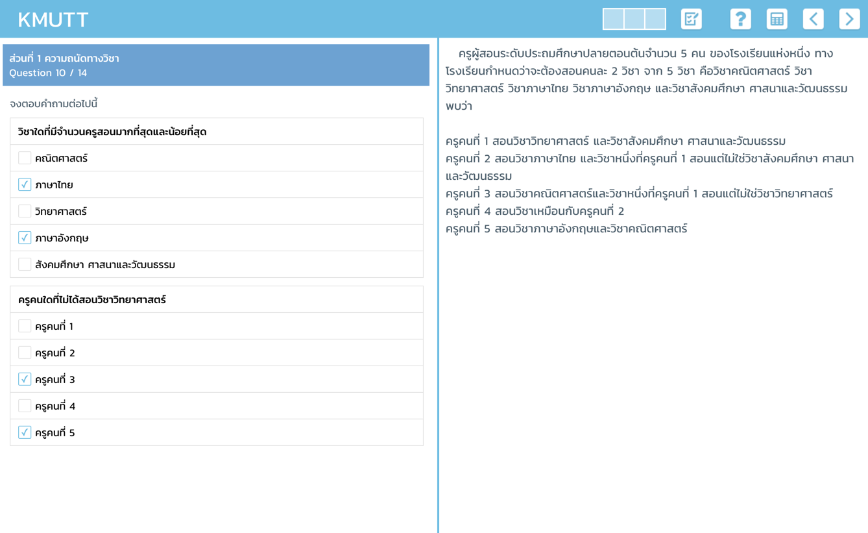The height and width of the screenshot is (533, 868).
Task: Click the ส่วนที่ 1 ความถนัดทางวิชา header
Action: coord(64,58)
